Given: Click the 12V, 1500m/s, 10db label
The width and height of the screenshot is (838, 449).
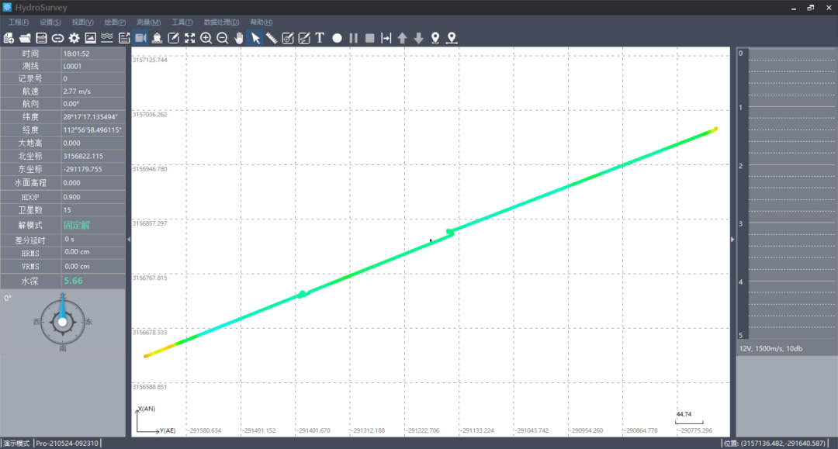Looking at the screenshot, I should [x=770, y=349].
